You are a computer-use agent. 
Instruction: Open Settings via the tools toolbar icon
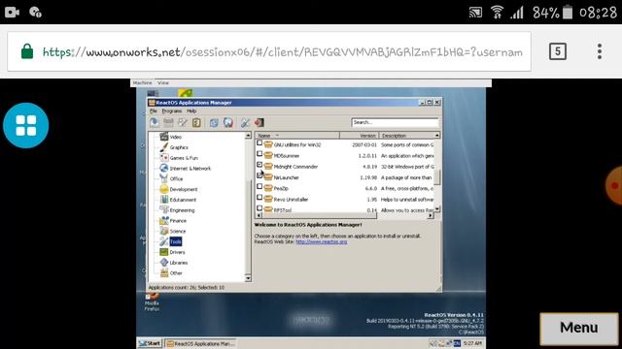click(245, 123)
